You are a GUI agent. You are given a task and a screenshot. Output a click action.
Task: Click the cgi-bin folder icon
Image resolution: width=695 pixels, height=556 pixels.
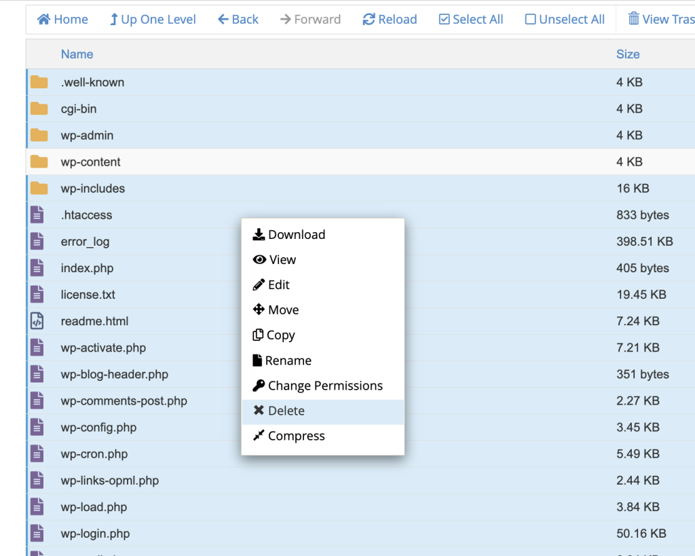pos(39,109)
